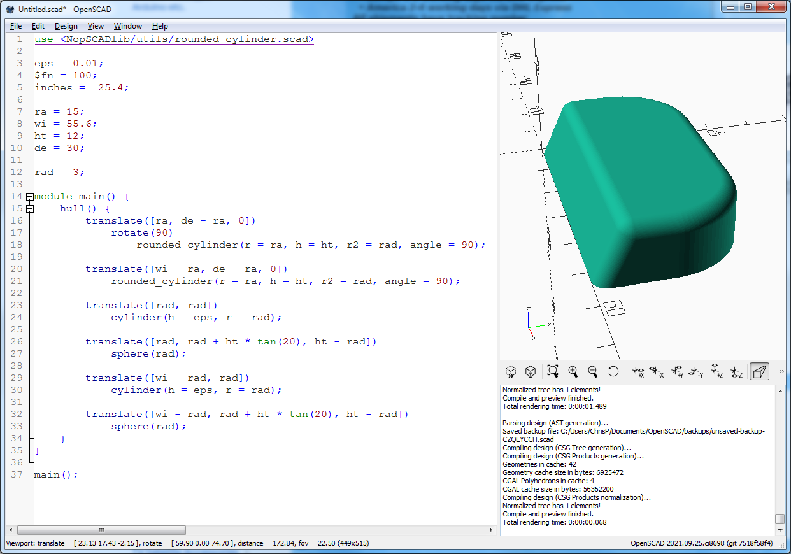Image resolution: width=791 pixels, height=554 pixels.
Task: Click the View All icon
Action: 553,372
